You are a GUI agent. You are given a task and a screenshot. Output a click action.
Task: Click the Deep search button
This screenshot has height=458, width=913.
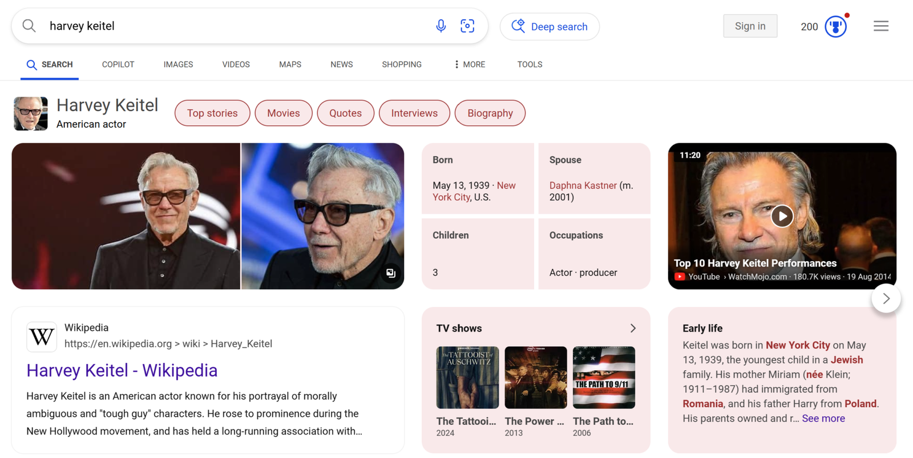tap(550, 27)
